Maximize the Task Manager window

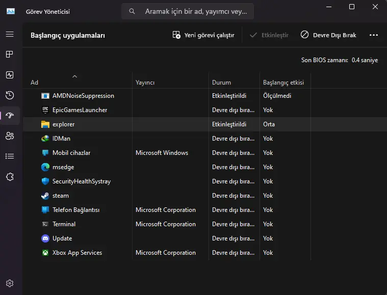coord(352,7)
